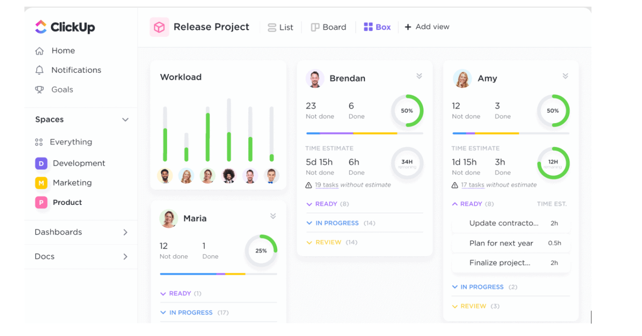Click the Add view button
Screen dimensions: 642x336
point(427,27)
